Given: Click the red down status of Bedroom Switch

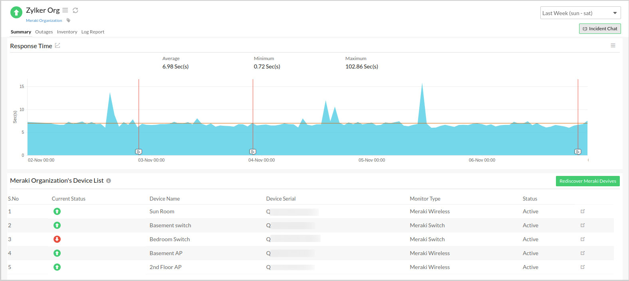Looking at the screenshot, I should 57,239.
